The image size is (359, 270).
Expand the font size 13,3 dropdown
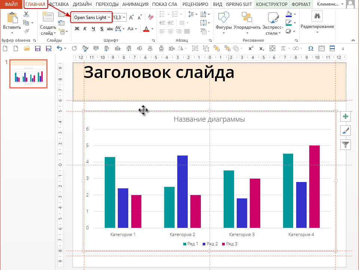pos(124,18)
